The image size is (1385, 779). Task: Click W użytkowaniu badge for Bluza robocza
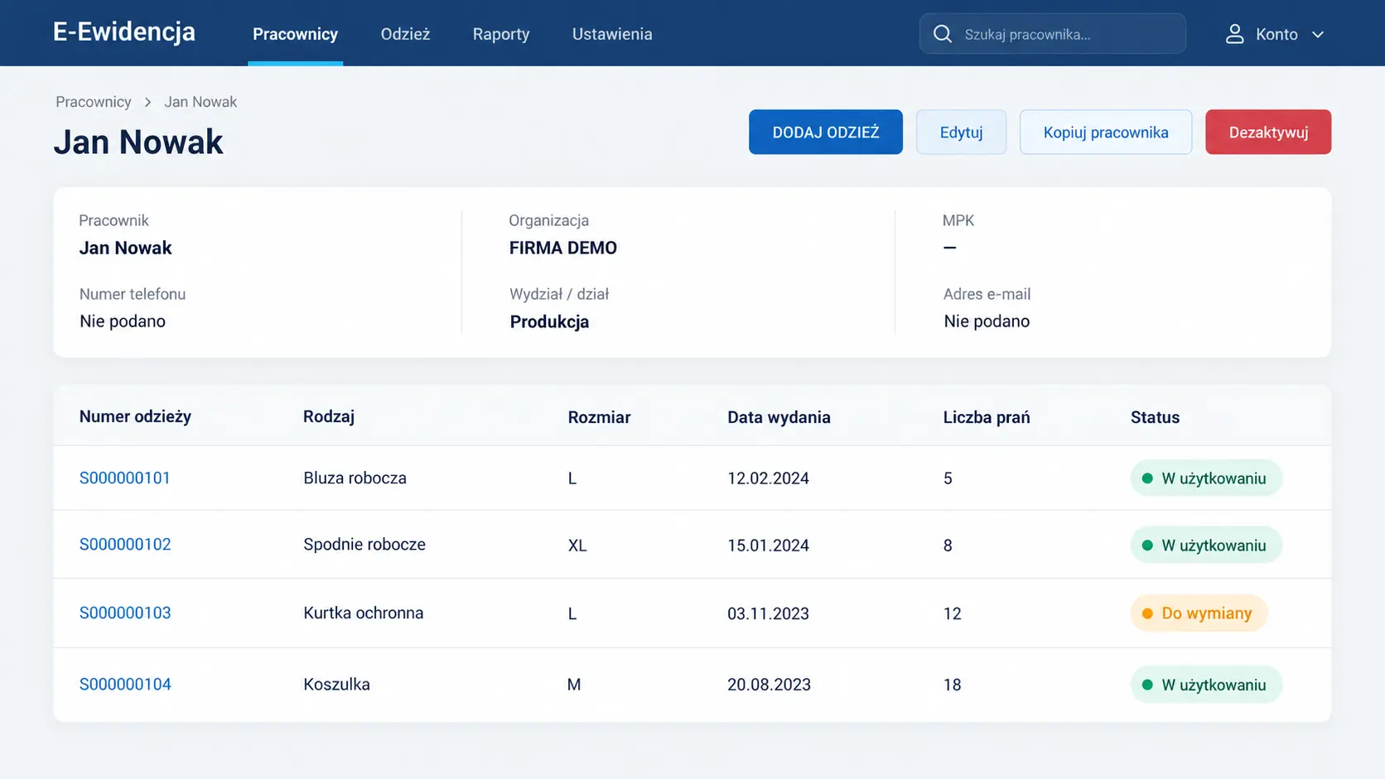coord(1206,478)
